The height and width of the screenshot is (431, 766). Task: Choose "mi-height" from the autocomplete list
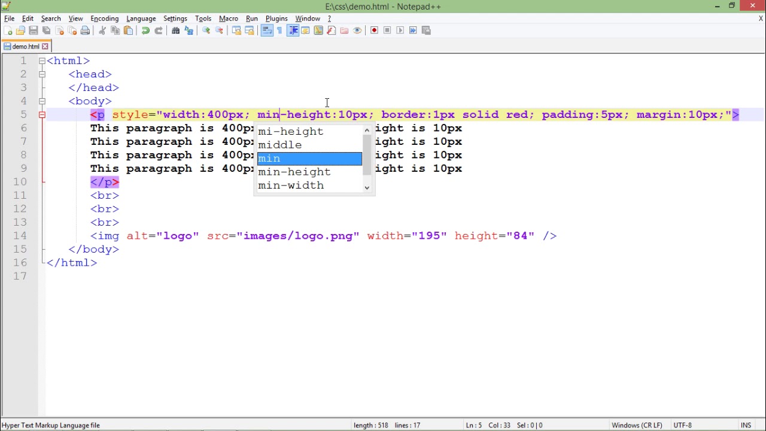click(309, 132)
